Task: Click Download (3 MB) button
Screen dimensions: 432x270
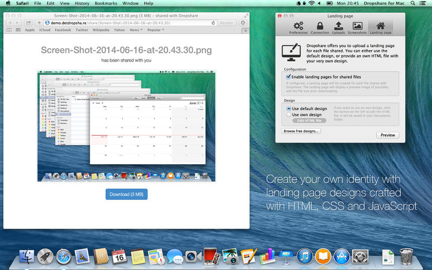Action: (x=126, y=194)
